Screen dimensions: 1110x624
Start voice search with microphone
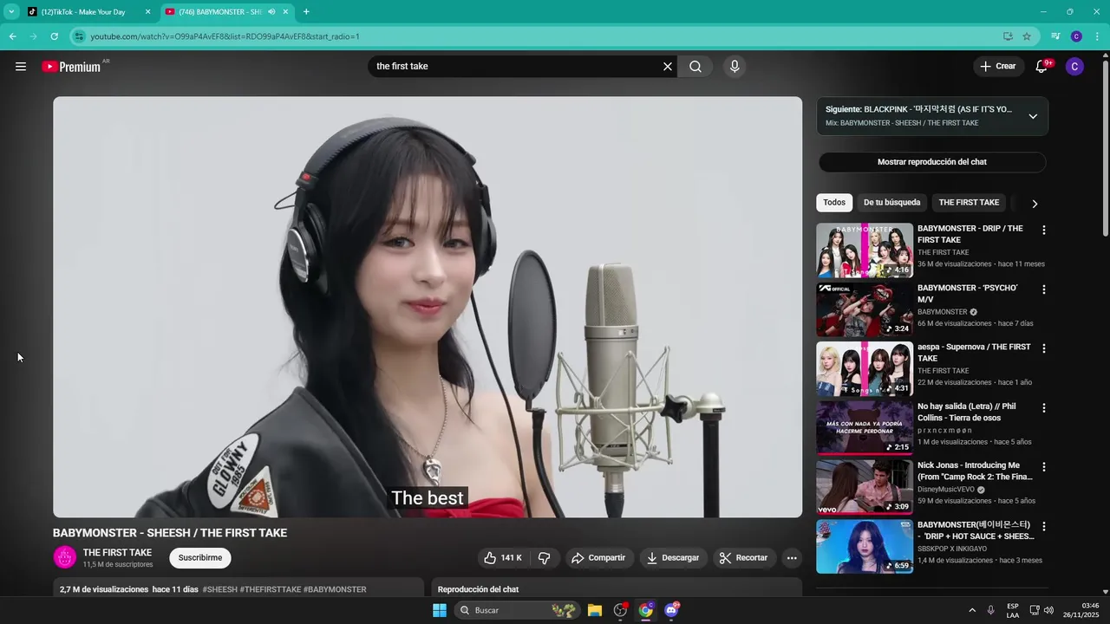pyautogui.click(x=735, y=67)
